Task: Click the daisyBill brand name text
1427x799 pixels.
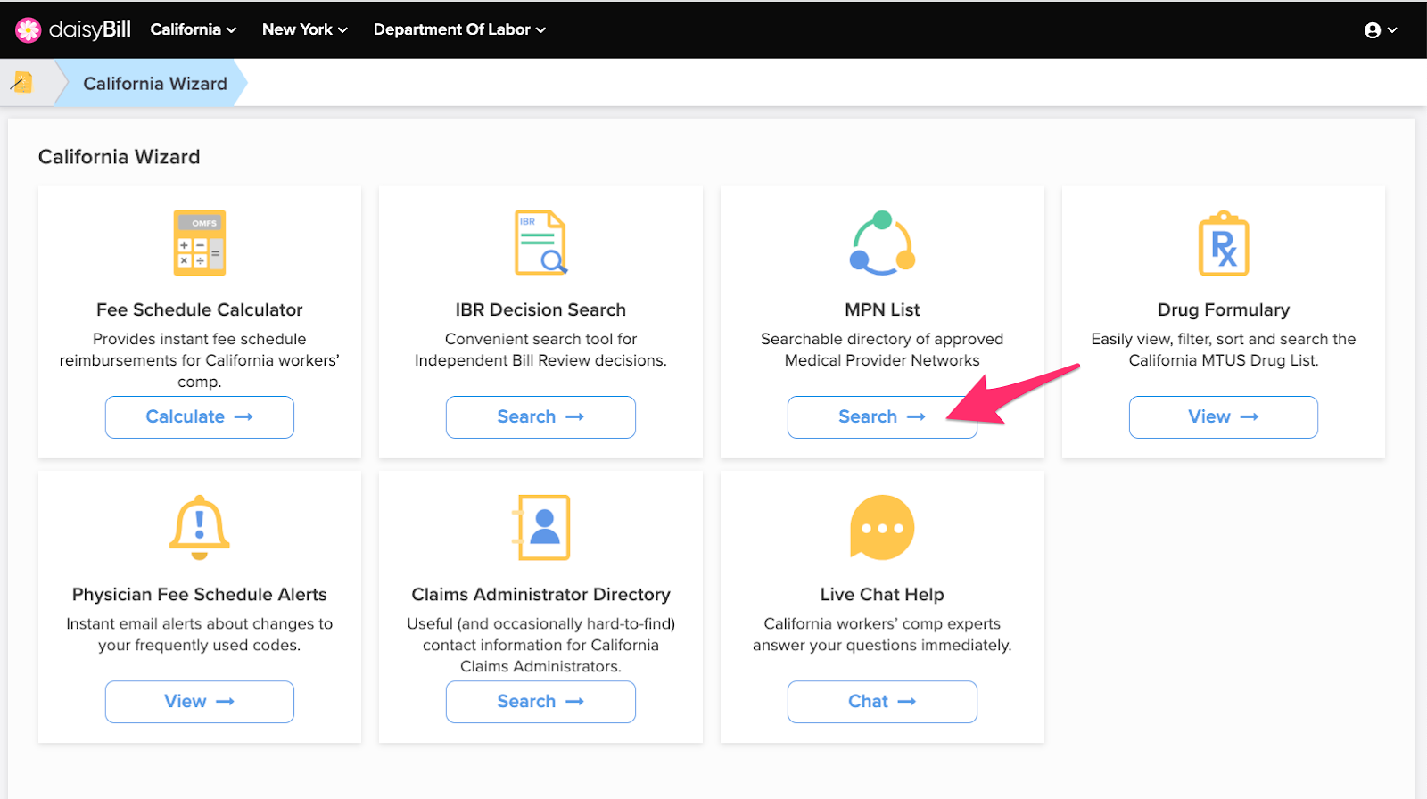Action: click(90, 29)
